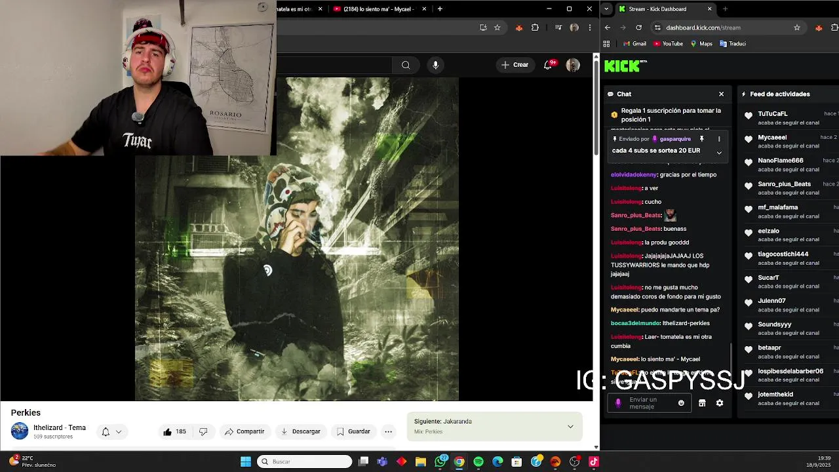Activate YouTube voice search microphone
Image resolution: width=839 pixels, height=472 pixels.
pyautogui.click(x=435, y=65)
